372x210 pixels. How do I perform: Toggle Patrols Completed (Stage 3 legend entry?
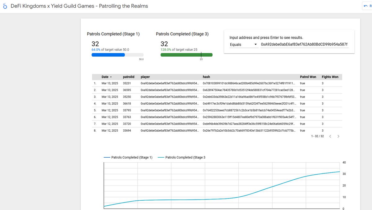pyautogui.click(x=182, y=158)
